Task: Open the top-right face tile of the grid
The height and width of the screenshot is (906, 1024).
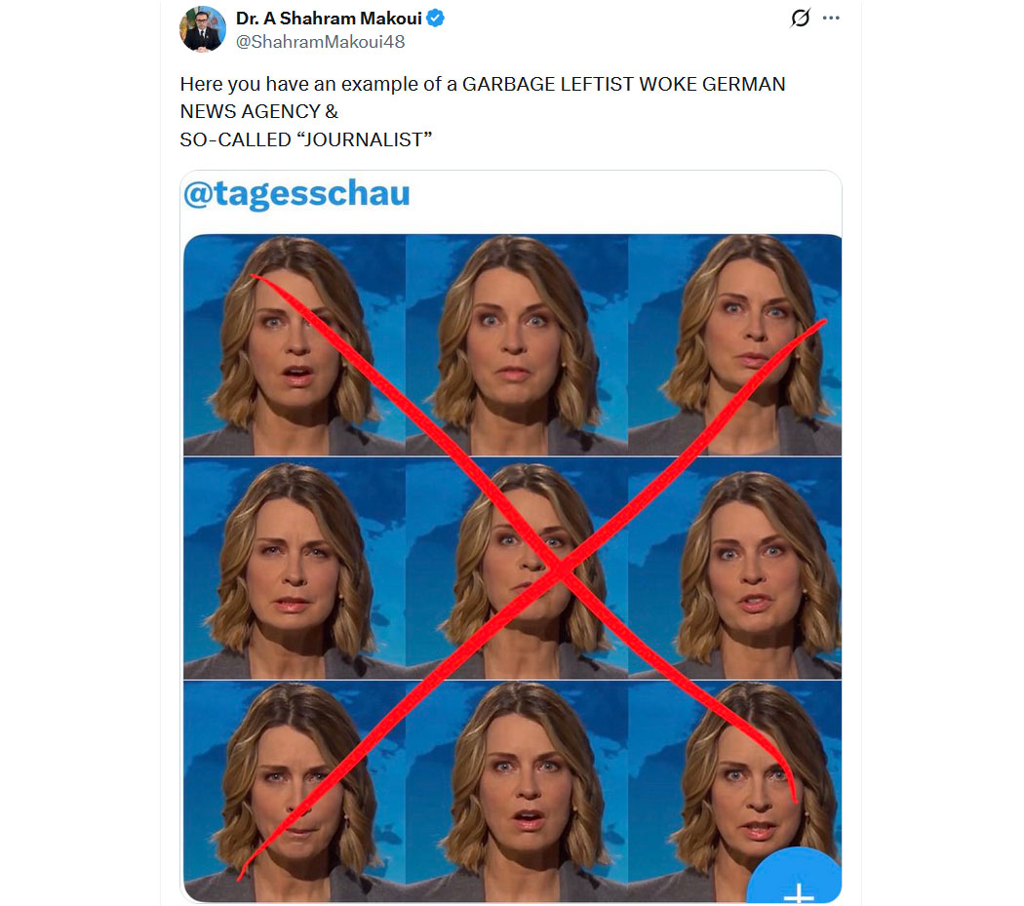Action: tap(734, 345)
